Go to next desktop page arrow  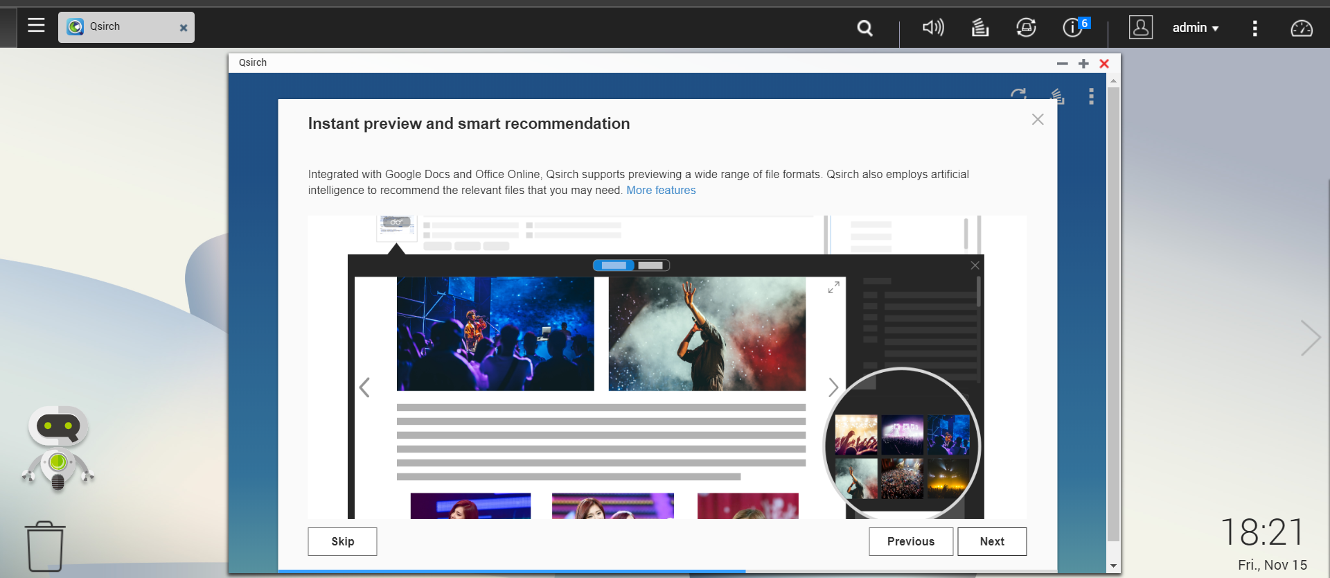[x=1310, y=338]
